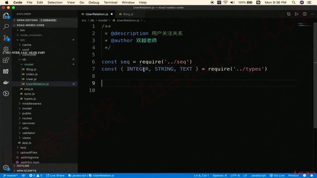Click Prettier in the status bar
317x178 pixels.
coord(293,176)
